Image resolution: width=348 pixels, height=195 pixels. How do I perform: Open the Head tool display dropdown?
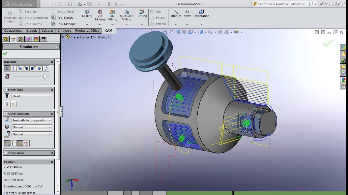pos(32,96)
